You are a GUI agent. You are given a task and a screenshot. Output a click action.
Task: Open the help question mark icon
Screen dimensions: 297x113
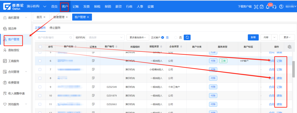tap(281, 7)
